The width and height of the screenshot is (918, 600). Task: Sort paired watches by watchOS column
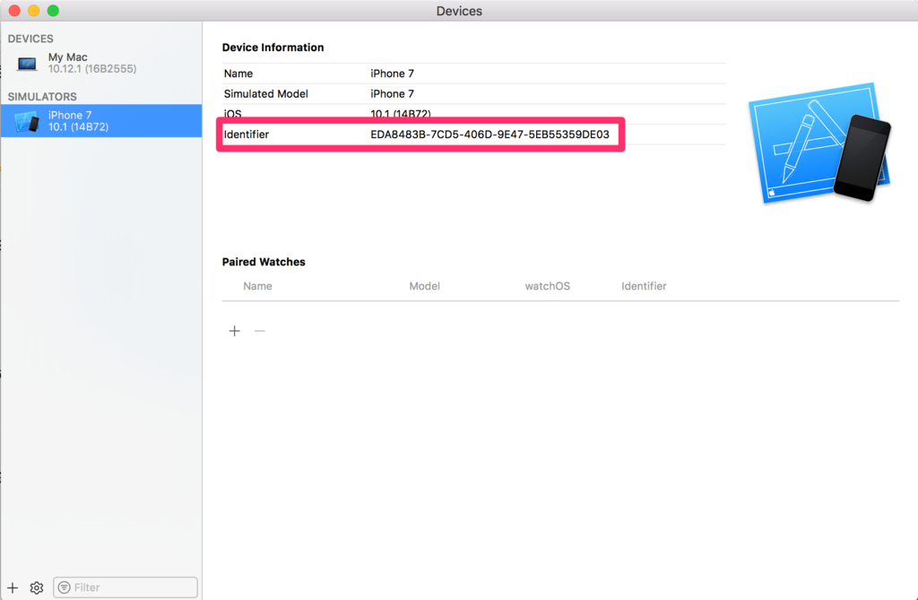(548, 286)
